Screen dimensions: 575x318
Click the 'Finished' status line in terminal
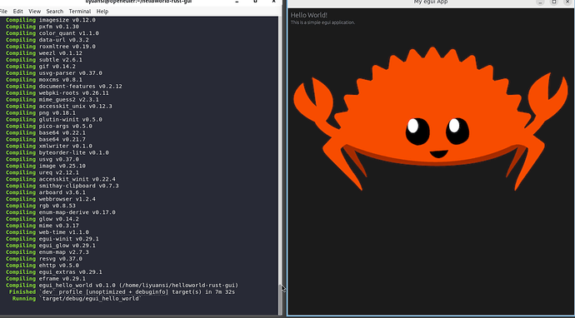(x=122, y=292)
